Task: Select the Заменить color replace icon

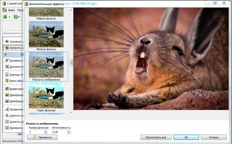Action: (x=7, y=48)
